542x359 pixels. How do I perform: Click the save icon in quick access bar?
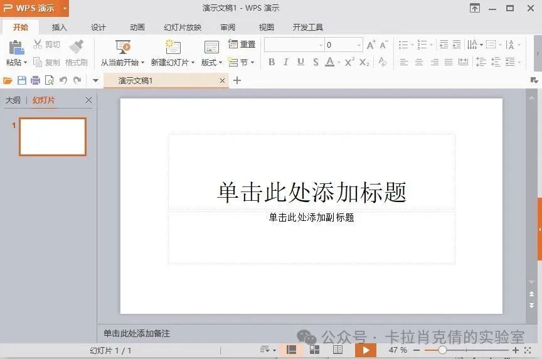coord(22,80)
